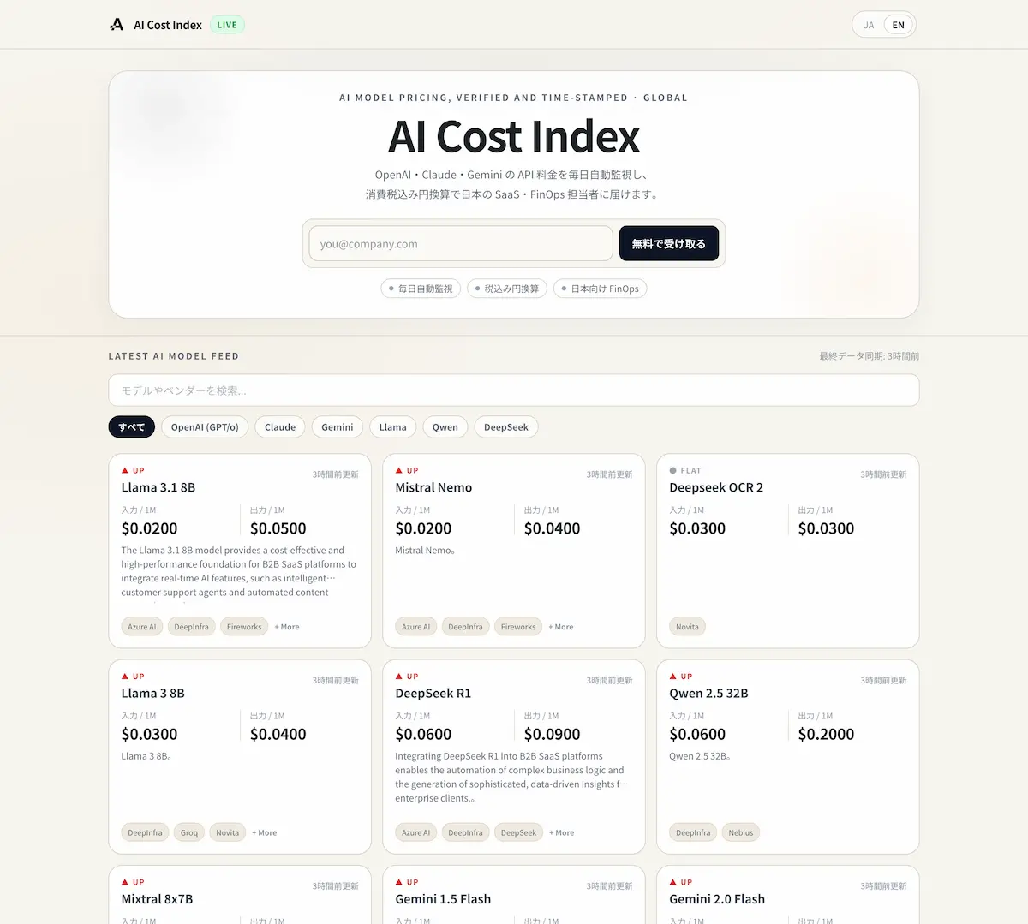Screen dimensions: 1028x924
Task: Expand + More providers under DeepSeek R1
Action: [560, 832]
